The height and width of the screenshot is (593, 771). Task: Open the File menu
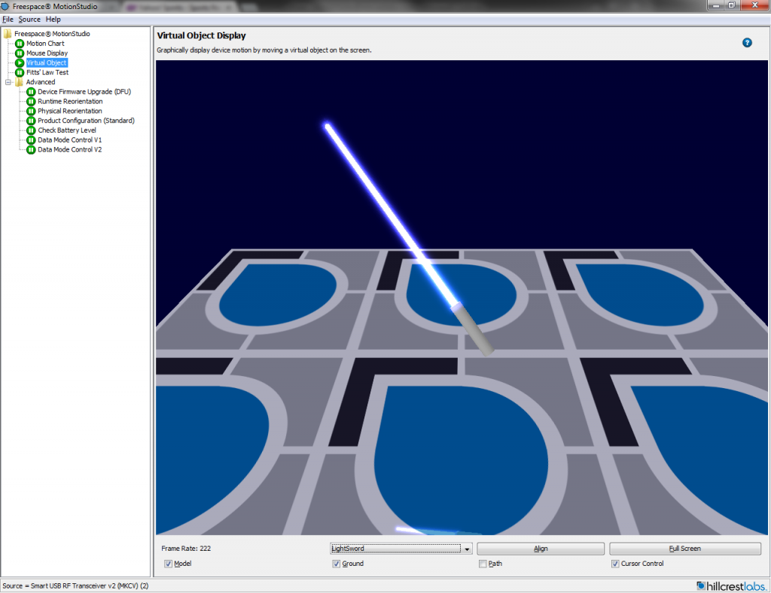8,19
